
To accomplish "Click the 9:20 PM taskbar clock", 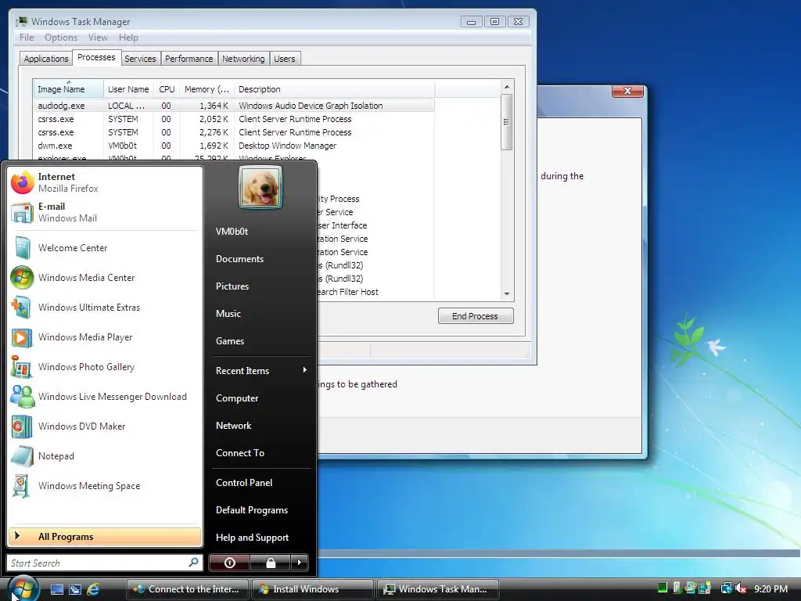I will tap(770, 588).
